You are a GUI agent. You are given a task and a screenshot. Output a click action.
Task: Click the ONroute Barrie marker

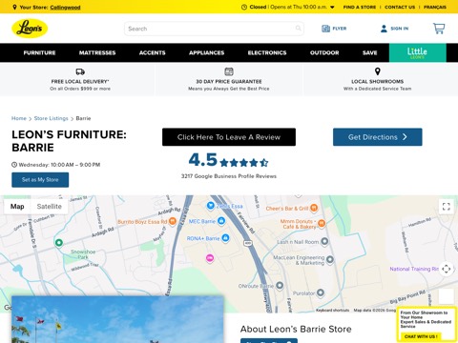pyautogui.click(x=280, y=286)
